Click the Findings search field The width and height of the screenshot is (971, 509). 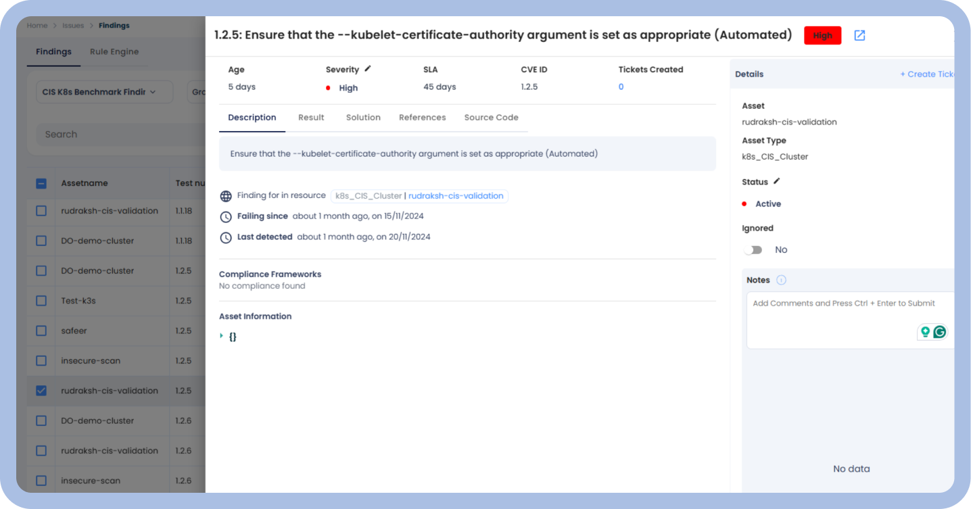point(120,135)
